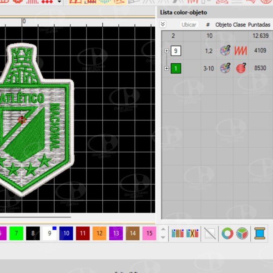273x273 pixels.
Task: Click white swatch 9 in color-object list
Action: [x=176, y=51]
